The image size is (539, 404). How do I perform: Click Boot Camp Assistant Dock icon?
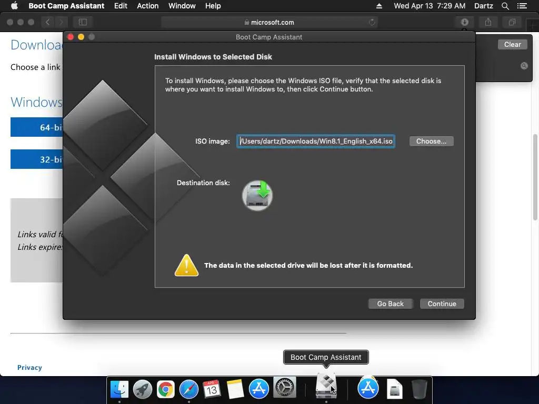(326, 386)
